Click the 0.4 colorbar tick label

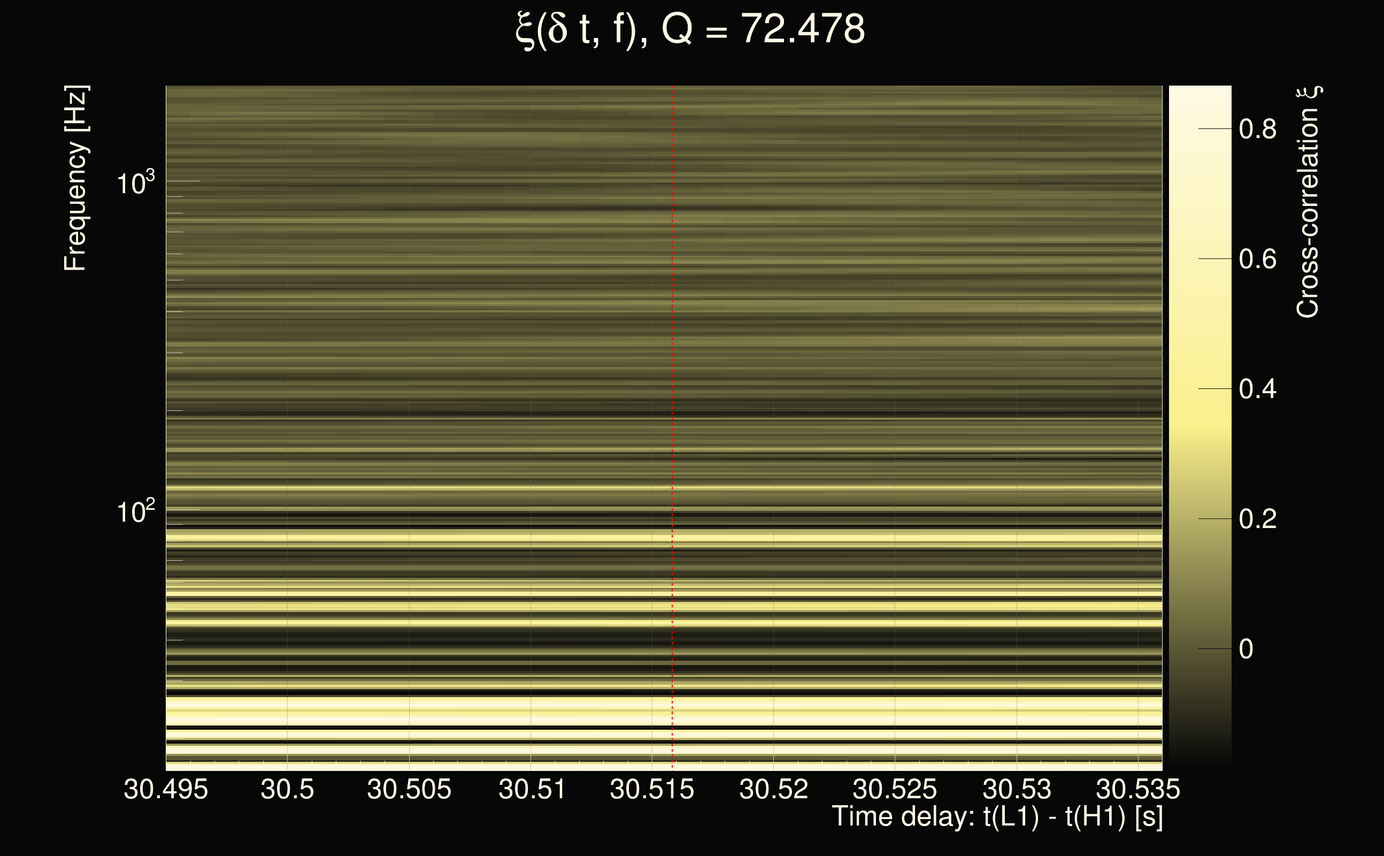(1257, 389)
